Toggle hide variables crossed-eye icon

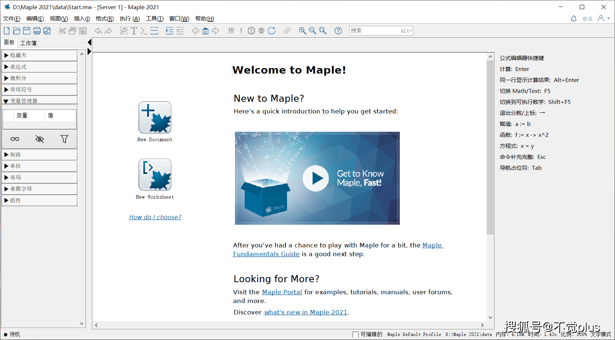coord(40,139)
